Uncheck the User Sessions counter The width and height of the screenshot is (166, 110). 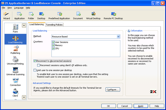(53, 42)
